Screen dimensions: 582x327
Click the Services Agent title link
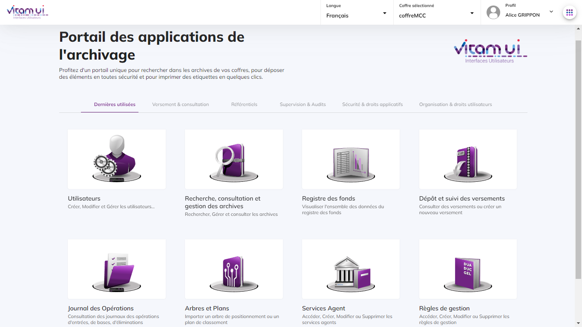point(323,308)
